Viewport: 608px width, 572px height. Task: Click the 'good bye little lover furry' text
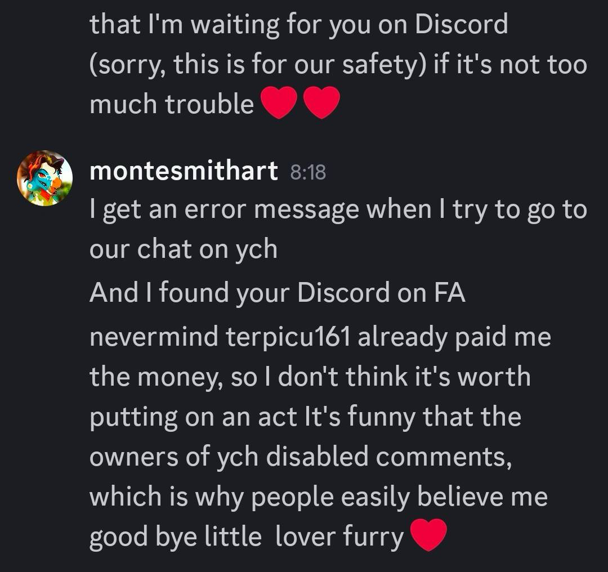tap(247, 537)
